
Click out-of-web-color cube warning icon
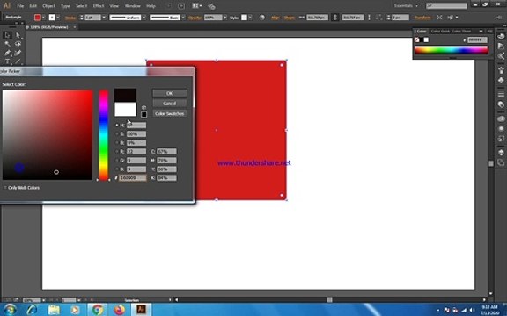tap(143, 108)
